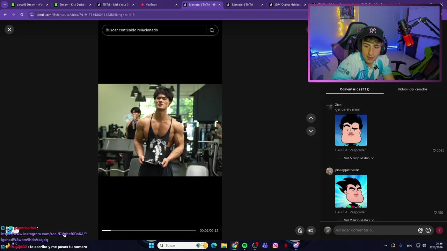Screen dimensions: 447x251
Task: Reply to pineappletoastie's comment
Action: pos(358,212)
